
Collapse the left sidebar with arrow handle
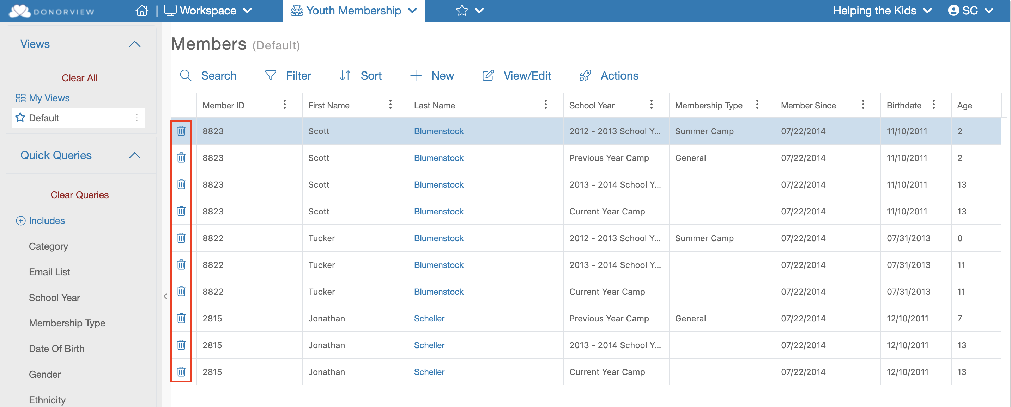165,296
